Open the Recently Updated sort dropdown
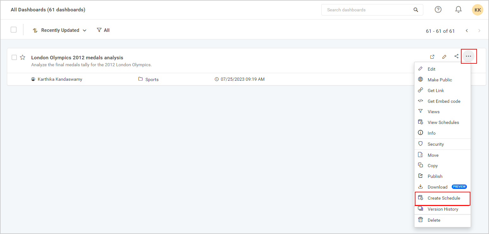 60,30
